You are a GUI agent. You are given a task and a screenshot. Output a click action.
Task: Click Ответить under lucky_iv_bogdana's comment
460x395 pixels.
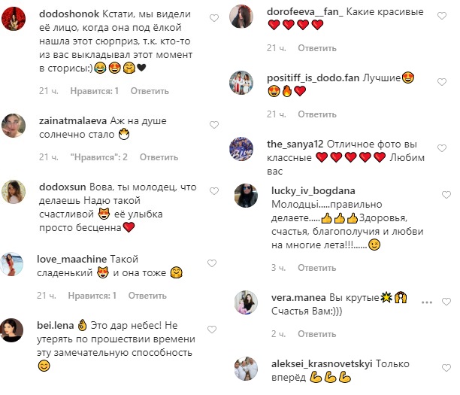(x=317, y=268)
